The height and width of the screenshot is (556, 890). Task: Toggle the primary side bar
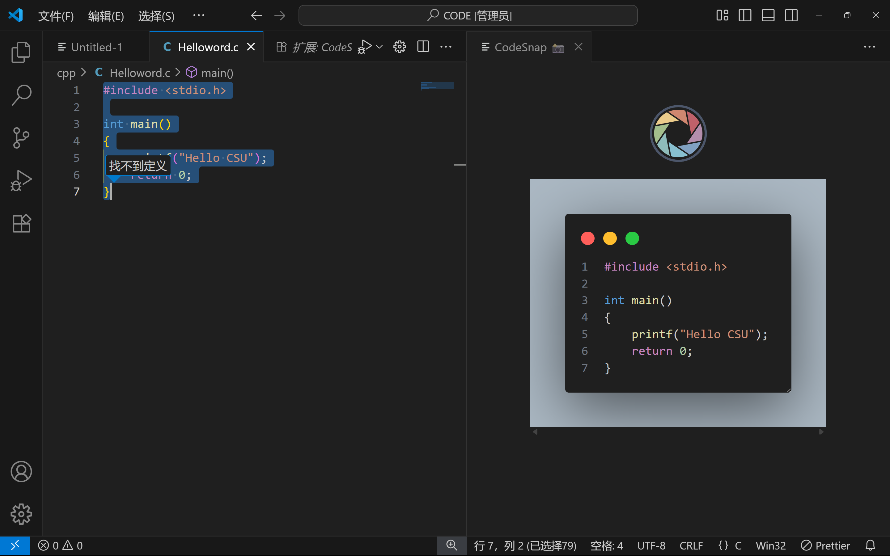click(x=745, y=15)
